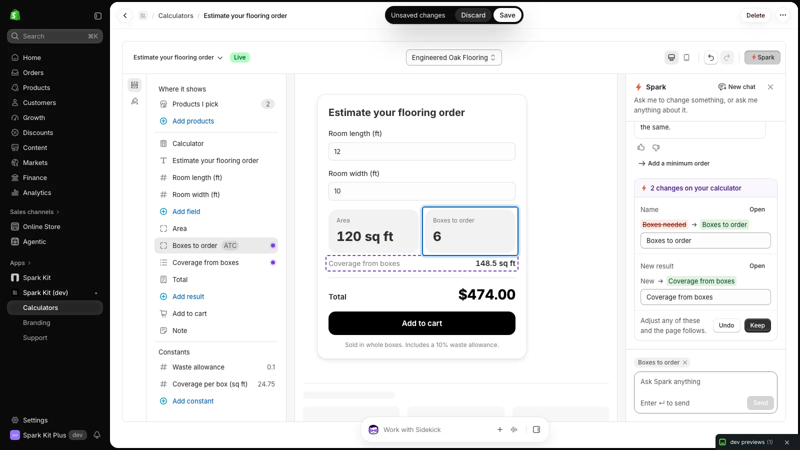Open the notifications bell icon
This screenshot has height=450, width=800.
(x=97, y=435)
